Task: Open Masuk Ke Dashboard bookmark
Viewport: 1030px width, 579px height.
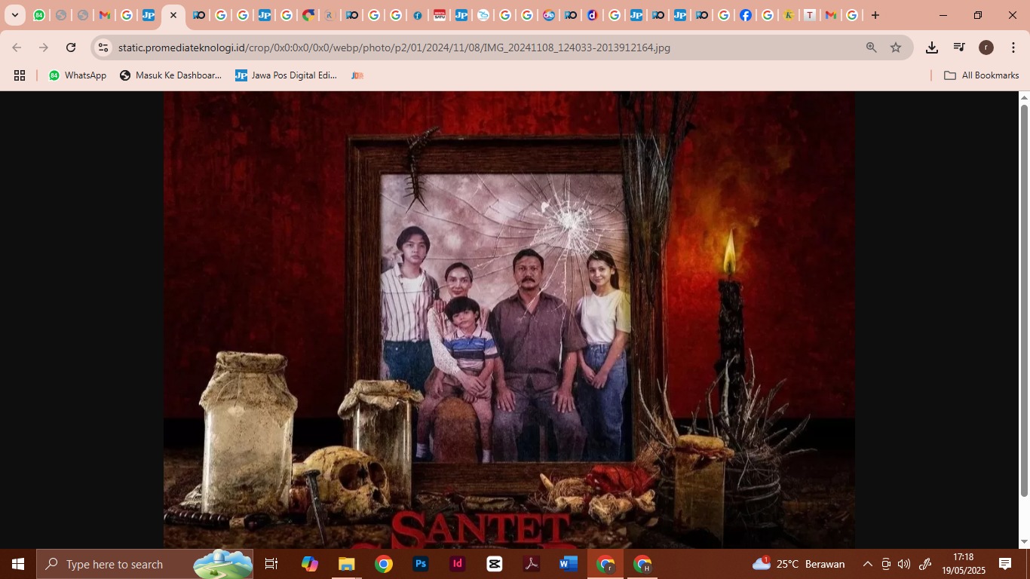Action: coord(171,75)
